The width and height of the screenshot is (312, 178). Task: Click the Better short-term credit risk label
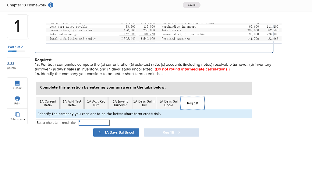tap(56, 123)
